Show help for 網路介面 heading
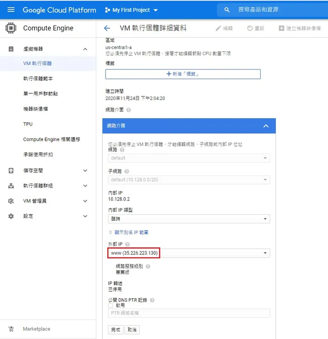The height and width of the screenshot is (339, 328). click(x=129, y=110)
